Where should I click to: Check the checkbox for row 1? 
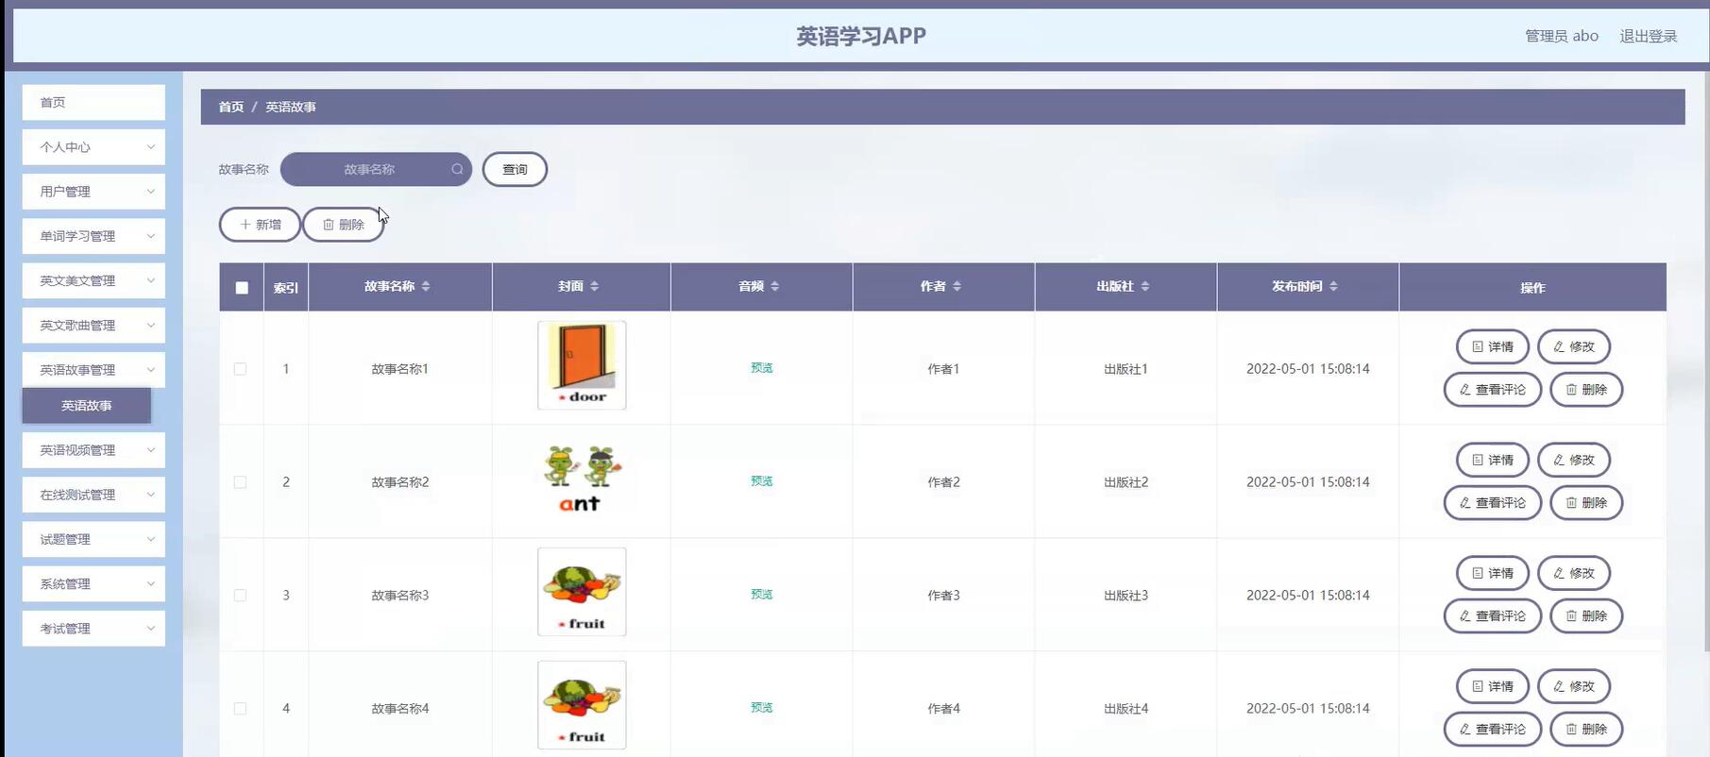(240, 369)
